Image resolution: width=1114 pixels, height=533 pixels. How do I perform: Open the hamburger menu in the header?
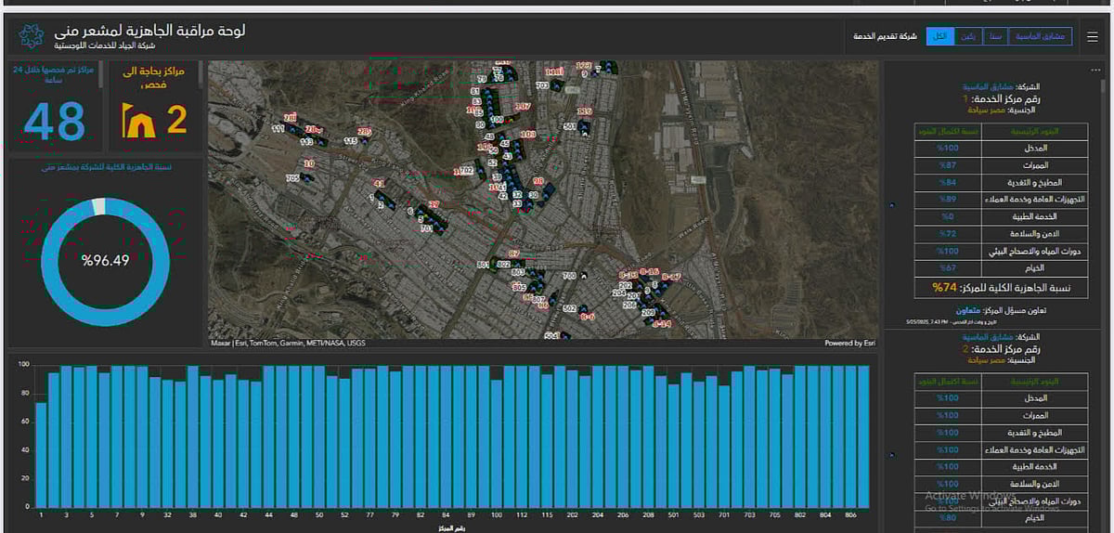(x=1091, y=37)
